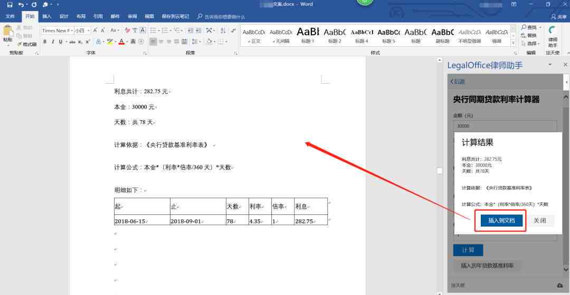Screen dimensions: 570x295
Task: Align text left
Action: pyautogui.click(x=154, y=42)
